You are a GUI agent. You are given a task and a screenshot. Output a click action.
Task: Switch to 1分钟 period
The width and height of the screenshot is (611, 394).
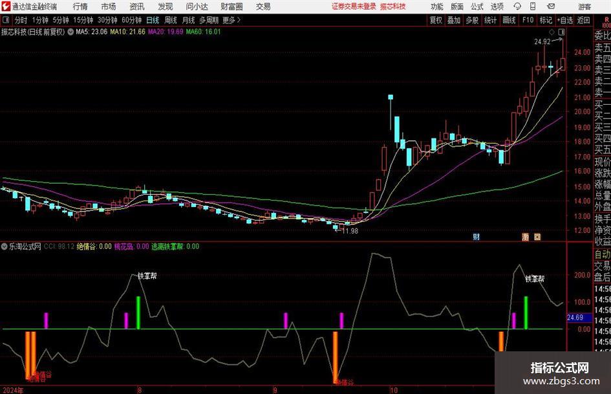40,20
